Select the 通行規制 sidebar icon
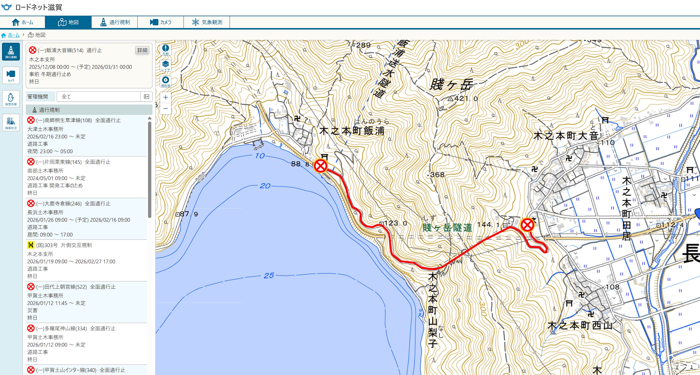This screenshot has height=375, width=700. tap(11, 52)
